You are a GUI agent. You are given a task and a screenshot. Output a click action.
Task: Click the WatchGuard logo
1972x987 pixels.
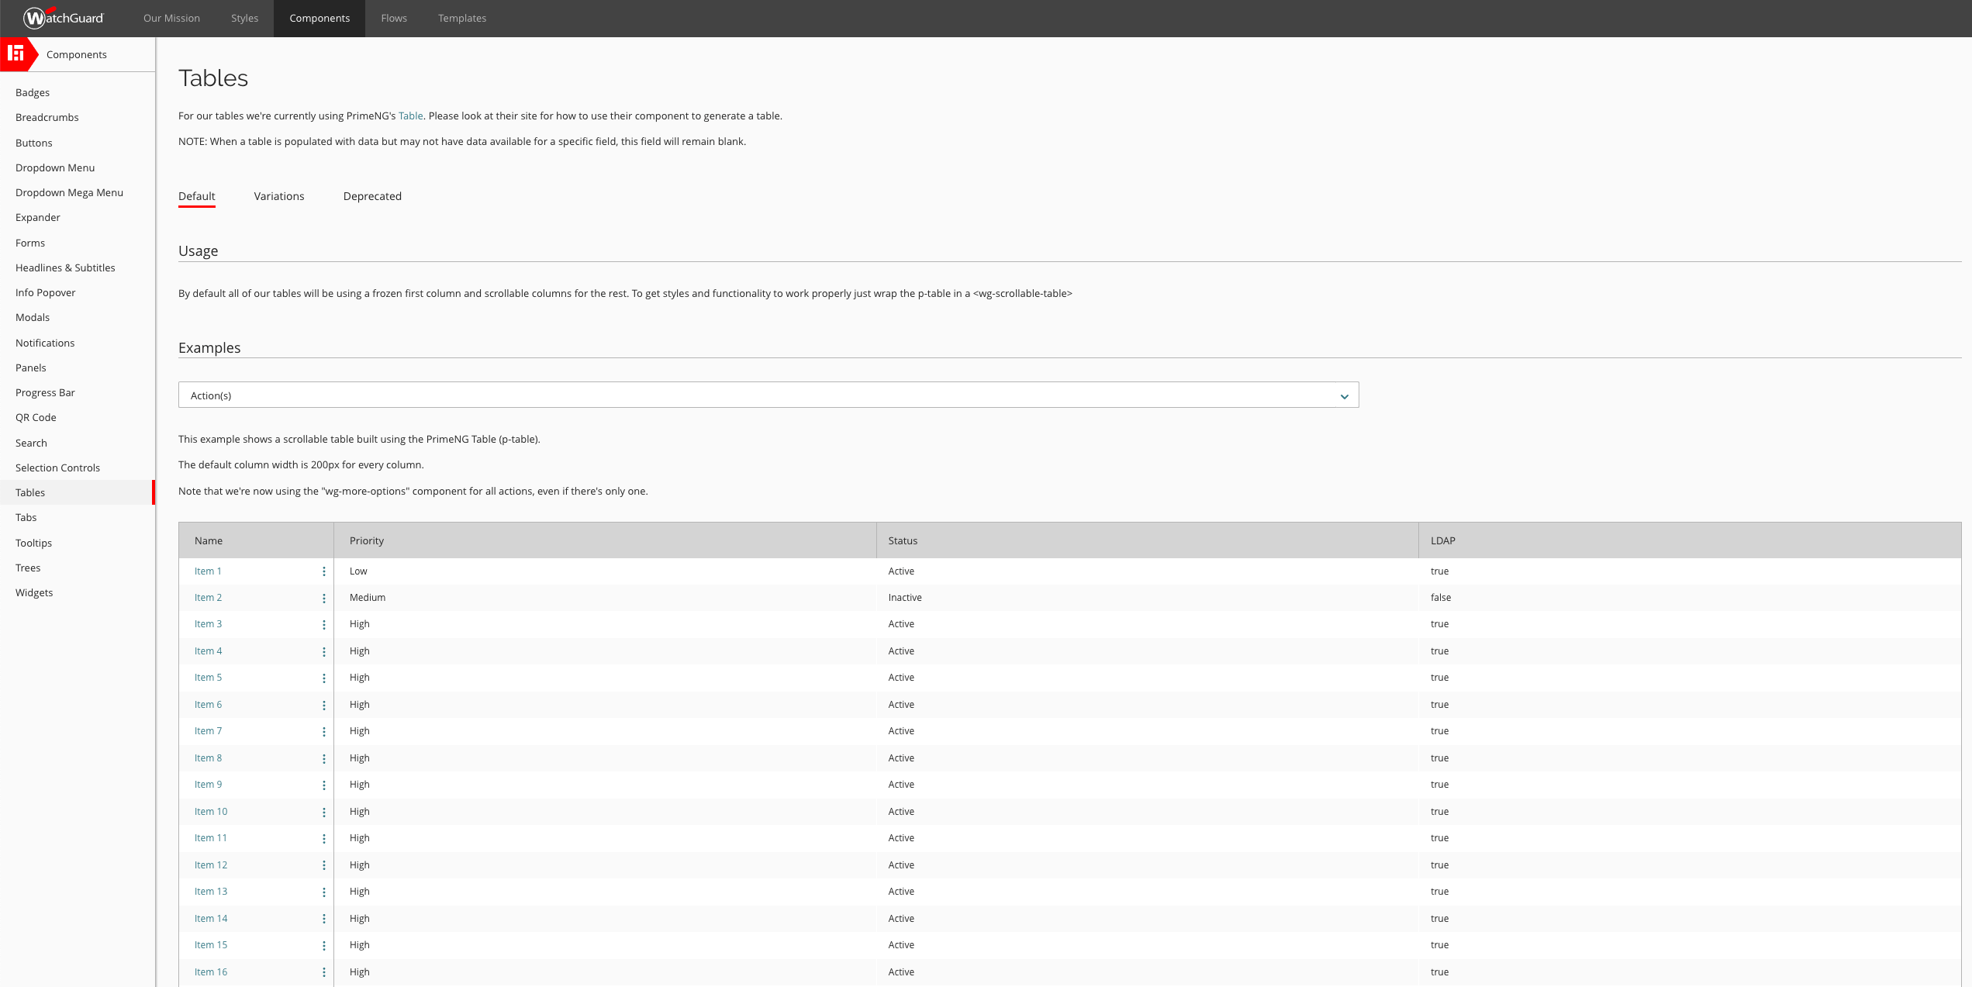coord(64,18)
